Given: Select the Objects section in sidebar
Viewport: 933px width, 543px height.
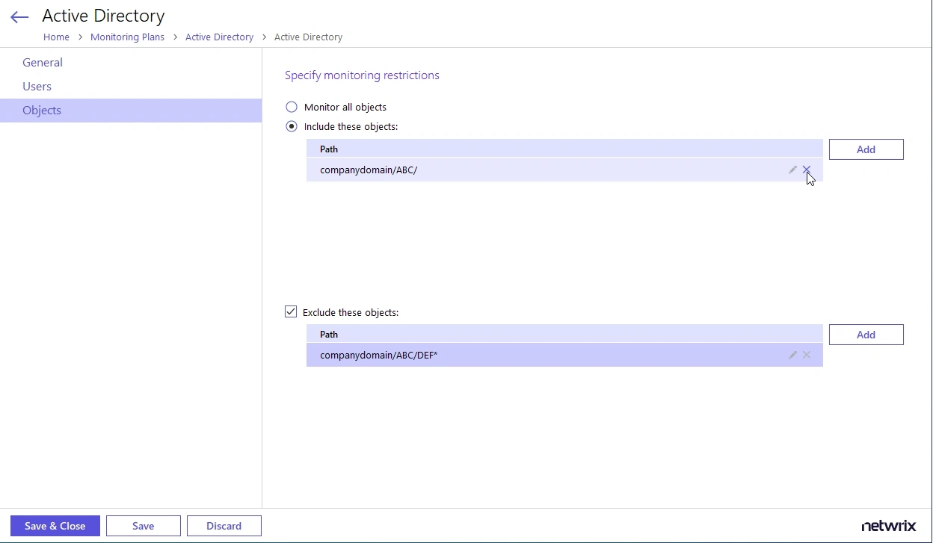Looking at the screenshot, I should (41, 110).
